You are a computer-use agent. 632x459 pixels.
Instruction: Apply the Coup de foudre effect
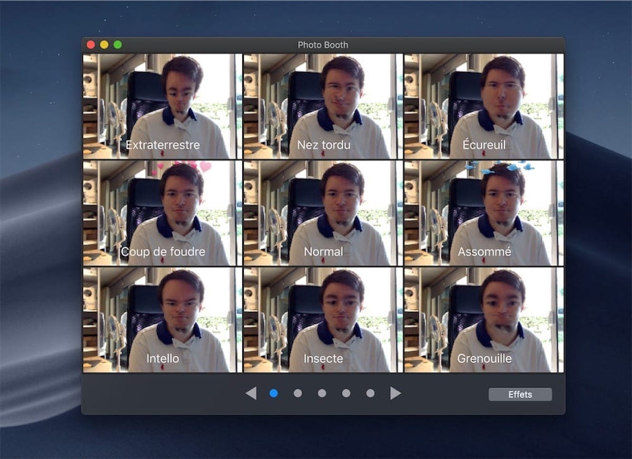(x=162, y=213)
